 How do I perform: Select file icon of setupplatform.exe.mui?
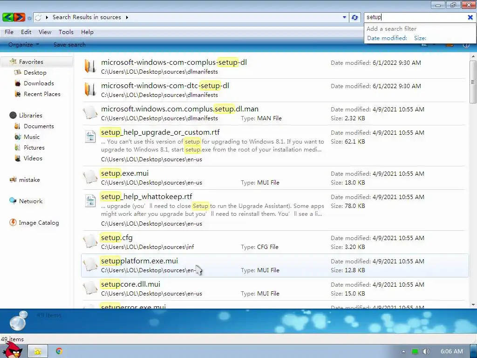click(90, 265)
